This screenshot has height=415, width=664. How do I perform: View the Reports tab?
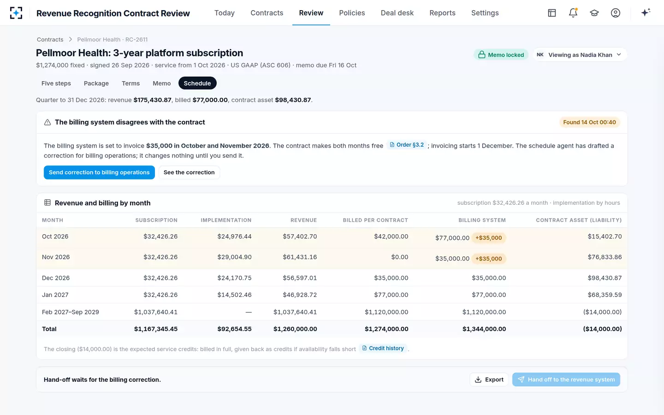(x=442, y=13)
